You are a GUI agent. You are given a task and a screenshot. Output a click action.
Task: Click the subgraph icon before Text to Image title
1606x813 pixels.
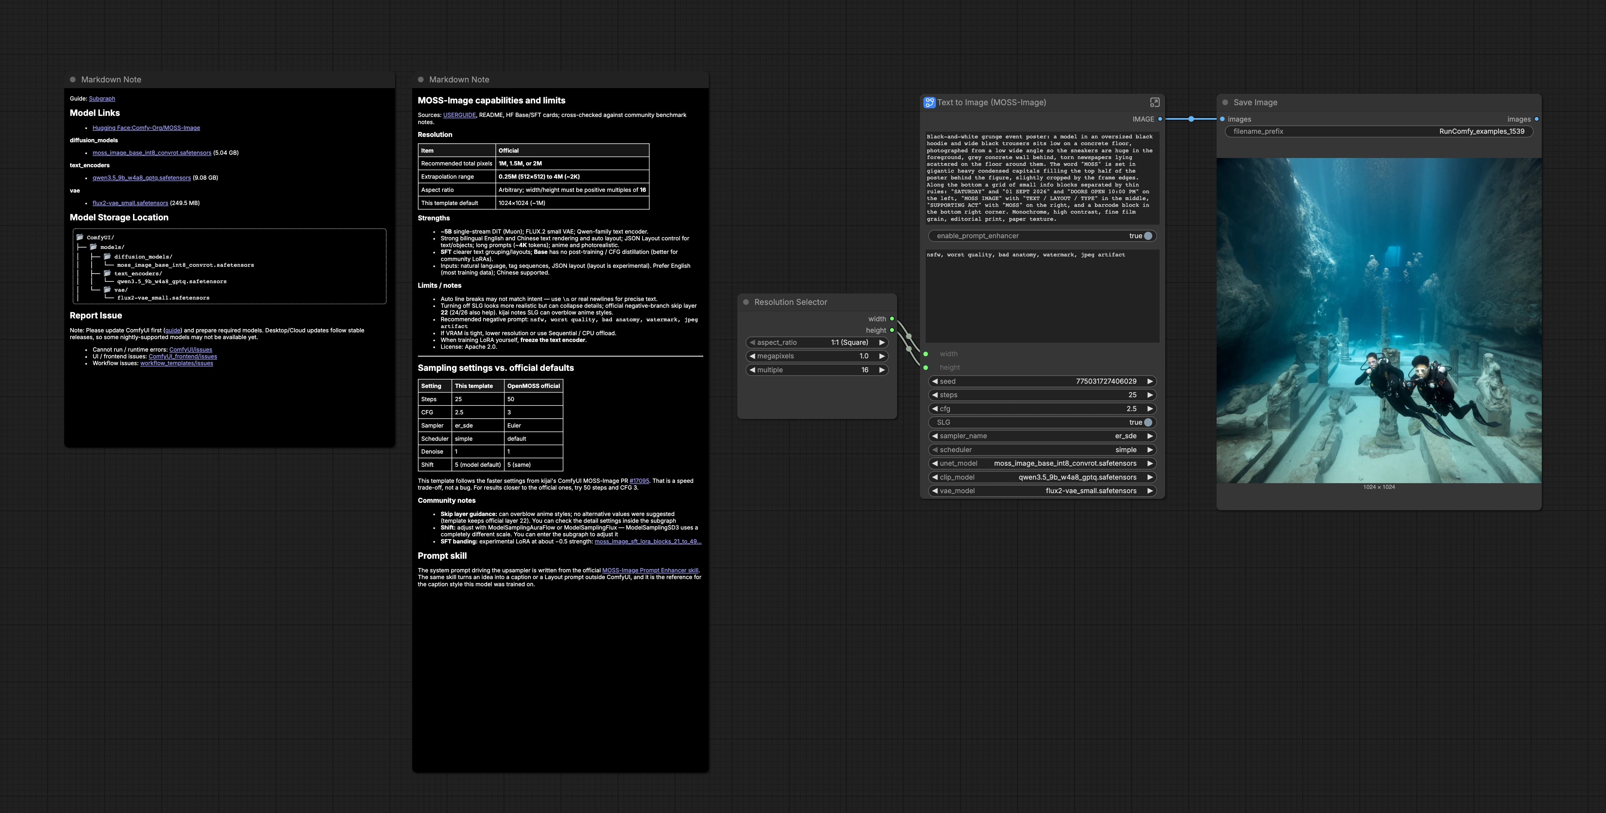click(x=929, y=102)
